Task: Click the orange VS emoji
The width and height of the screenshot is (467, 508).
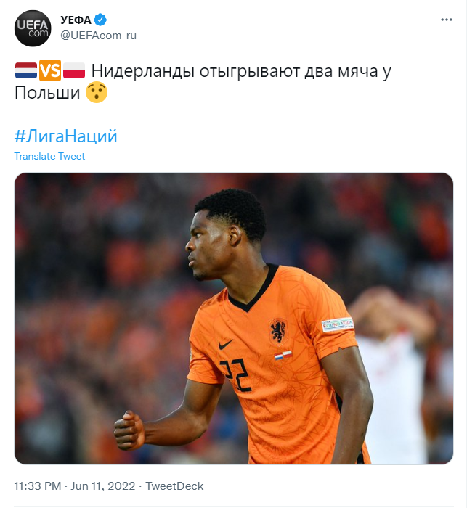Action: point(50,70)
